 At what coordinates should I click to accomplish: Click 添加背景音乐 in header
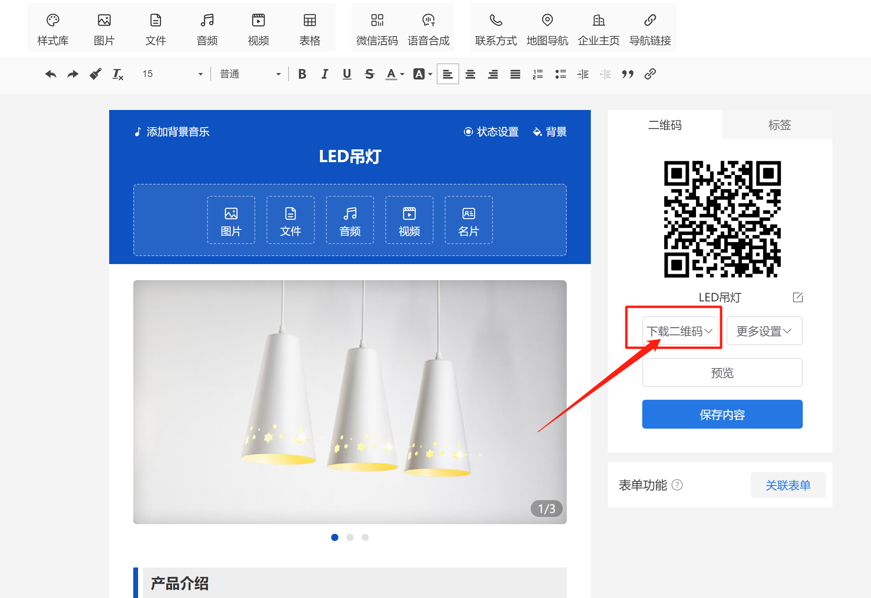tap(172, 132)
